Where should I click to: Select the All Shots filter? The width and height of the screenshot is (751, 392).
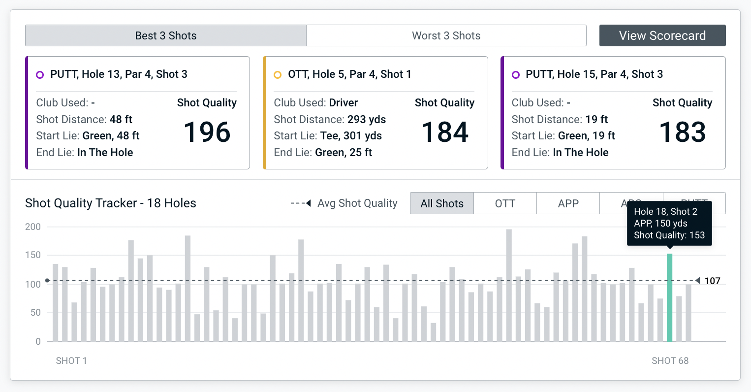(442, 203)
